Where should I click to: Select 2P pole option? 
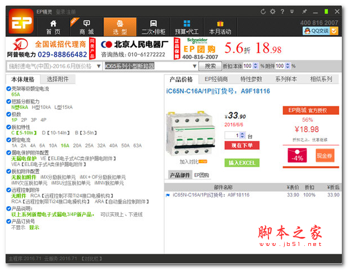24,120
